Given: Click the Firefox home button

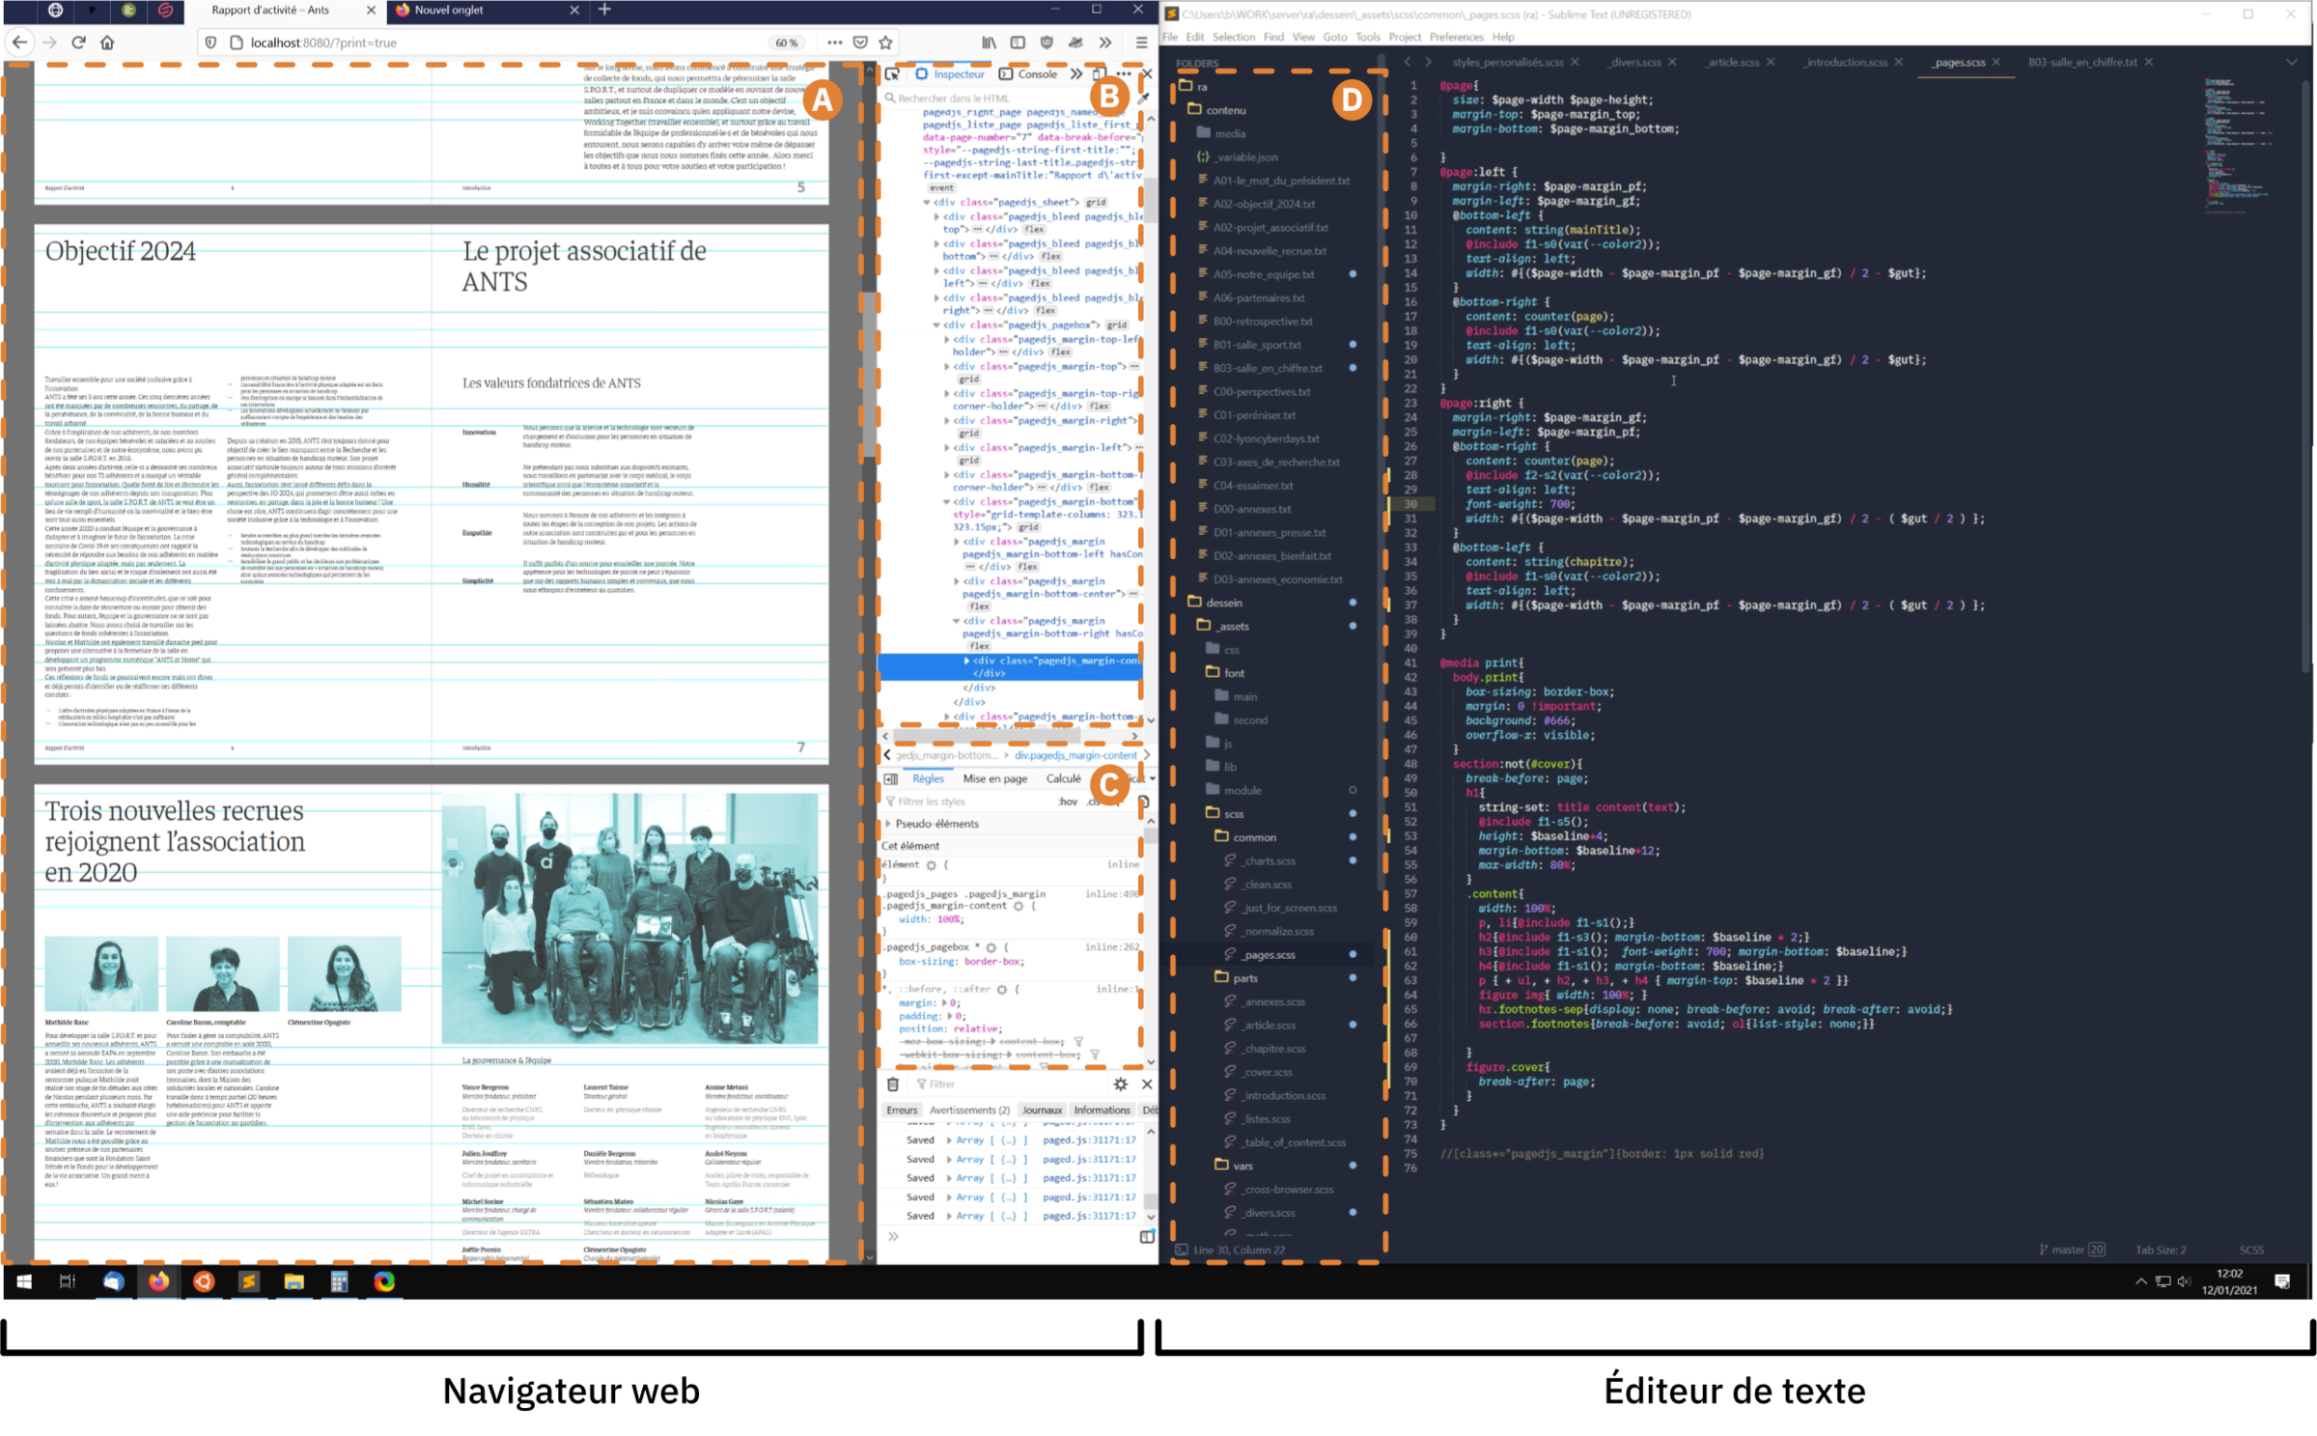Looking at the screenshot, I should [x=107, y=42].
